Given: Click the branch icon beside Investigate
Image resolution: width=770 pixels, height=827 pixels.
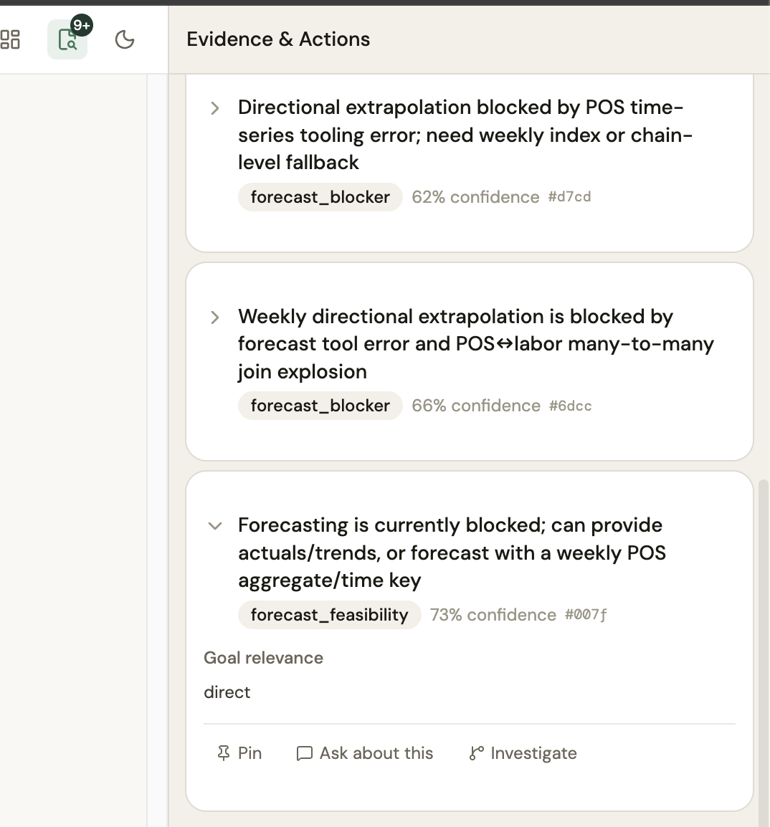Looking at the screenshot, I should (475, 753).
